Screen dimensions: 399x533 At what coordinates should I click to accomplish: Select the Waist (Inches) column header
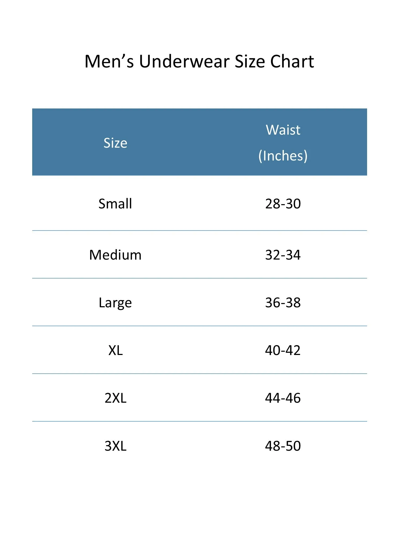tap(283, 143)
